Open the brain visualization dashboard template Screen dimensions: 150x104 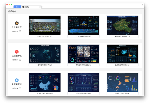point(122,54)
